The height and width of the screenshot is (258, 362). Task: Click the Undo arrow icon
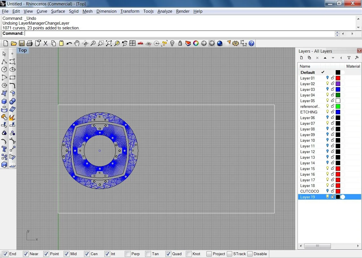tap(69, 43)
